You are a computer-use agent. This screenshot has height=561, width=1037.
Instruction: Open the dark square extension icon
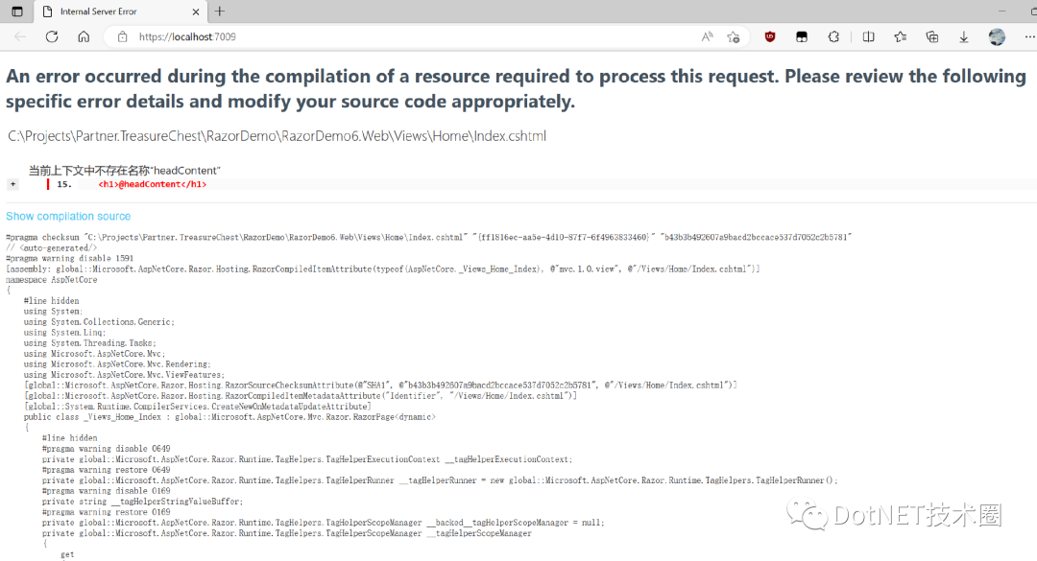pyautogui.click(x=802, y=37)
